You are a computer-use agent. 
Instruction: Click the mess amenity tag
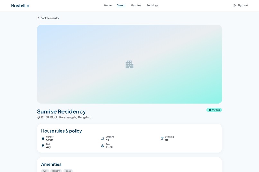tap(68, 171)
